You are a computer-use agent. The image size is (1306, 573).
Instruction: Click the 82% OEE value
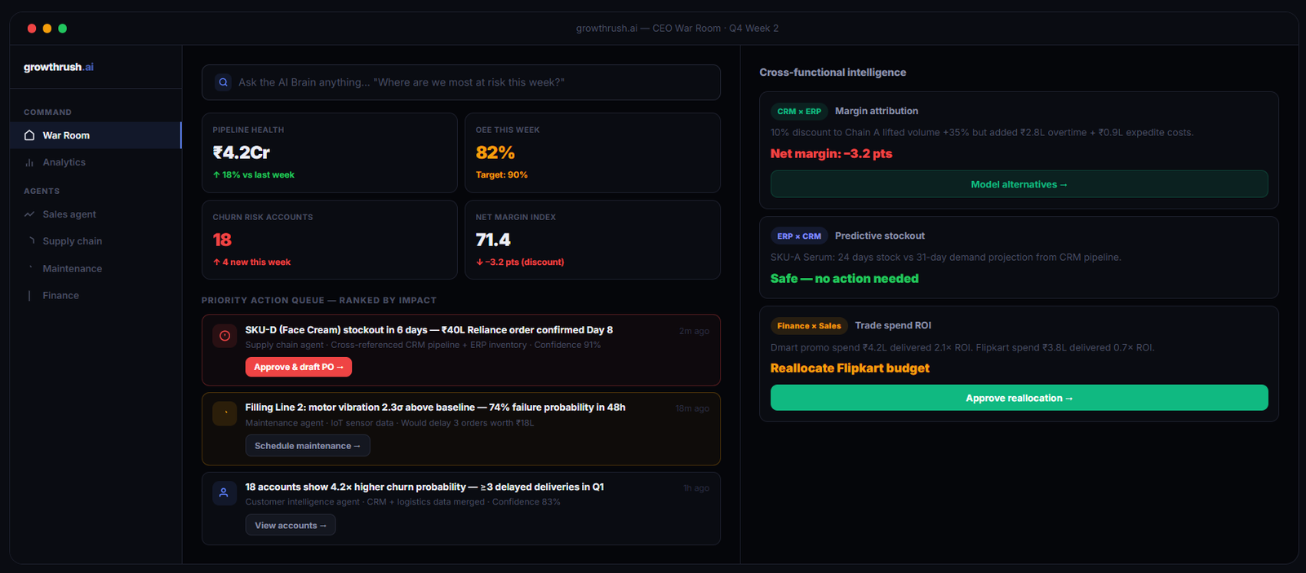(495, 152)
